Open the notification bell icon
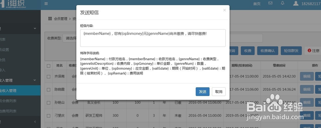321x128 pixels. point(282,3)
